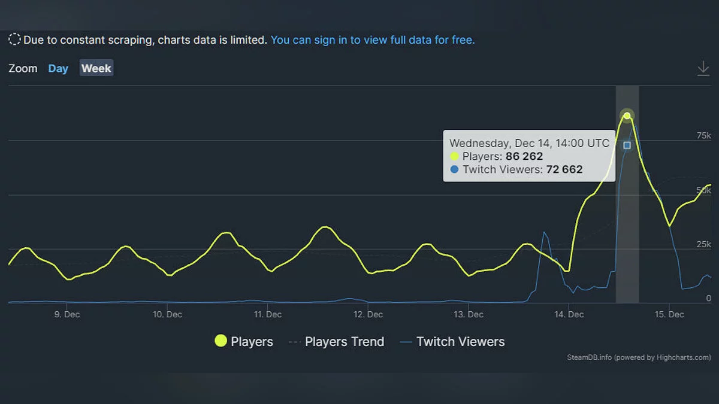719x404 pixels.
Task: Click the download chart icon
Action: (703, 69)
